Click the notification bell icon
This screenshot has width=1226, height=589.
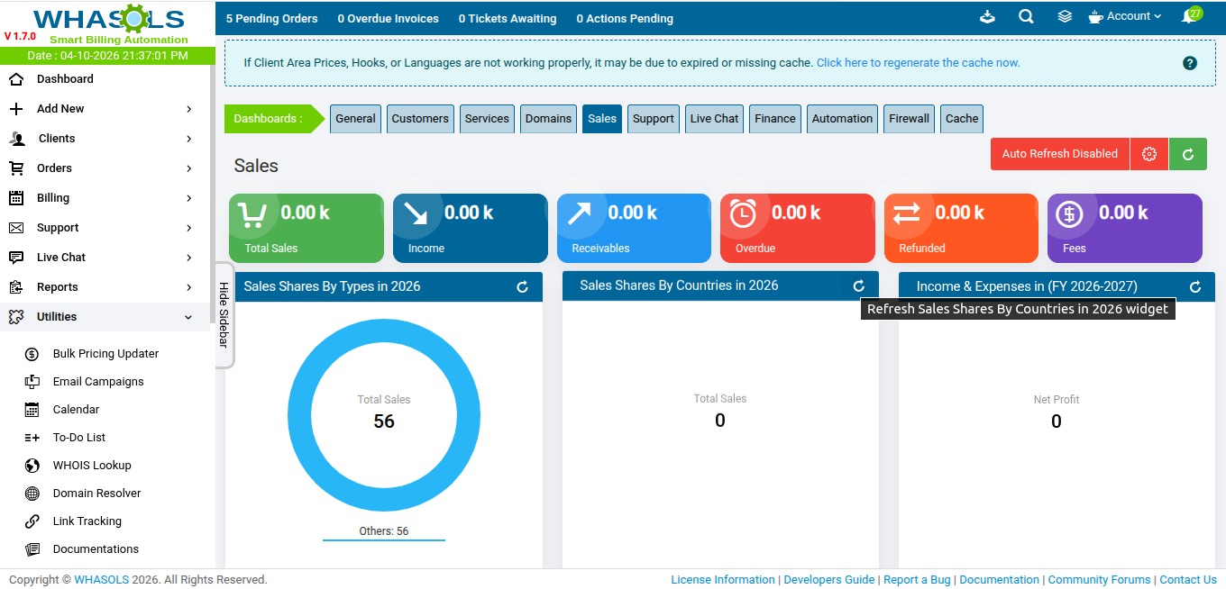point(1189,17)
